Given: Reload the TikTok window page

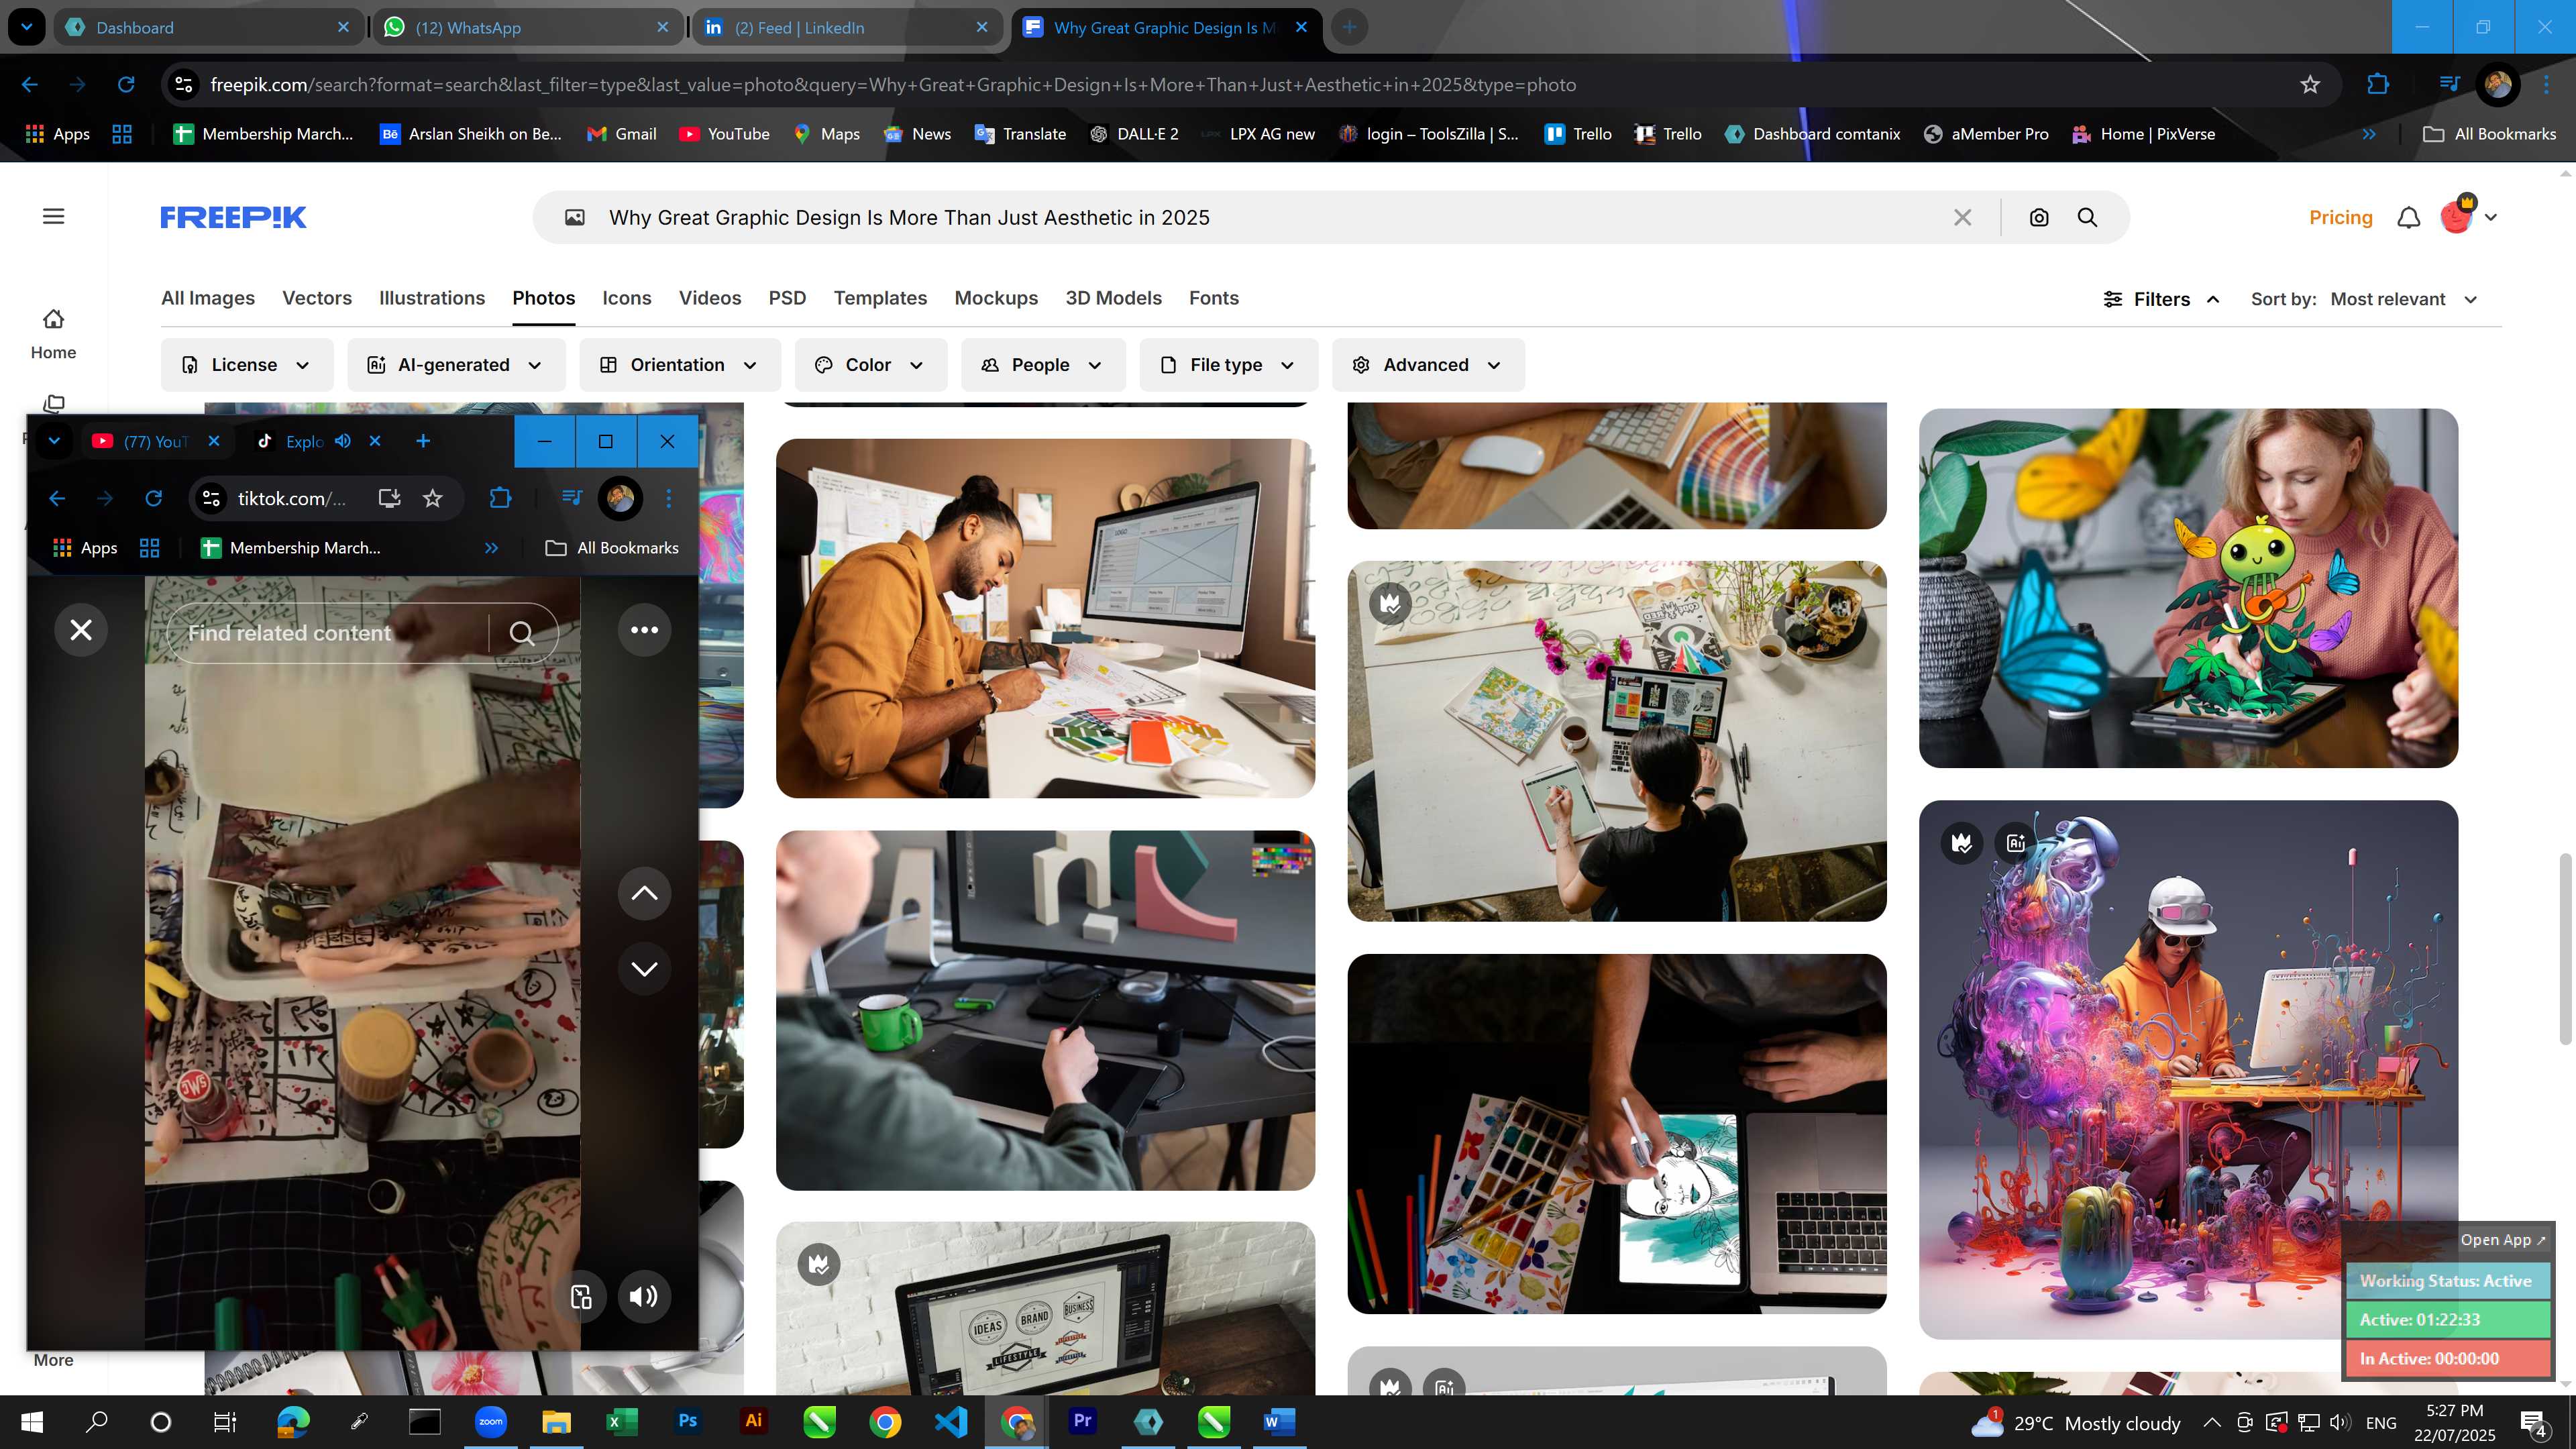Looking at the screenshot, I should coord(153,498).
